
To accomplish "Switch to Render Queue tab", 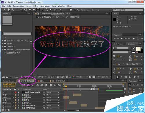I will point(8,81).
